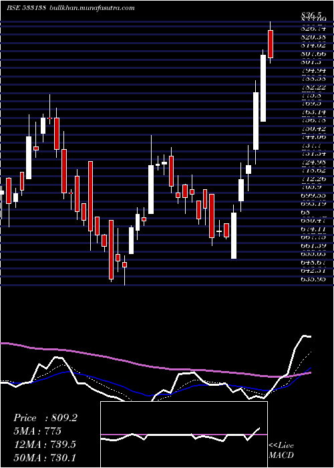Click the '5MA : 775' readout
The height and width of the screenshot is (468, 334).
point(37,431)
